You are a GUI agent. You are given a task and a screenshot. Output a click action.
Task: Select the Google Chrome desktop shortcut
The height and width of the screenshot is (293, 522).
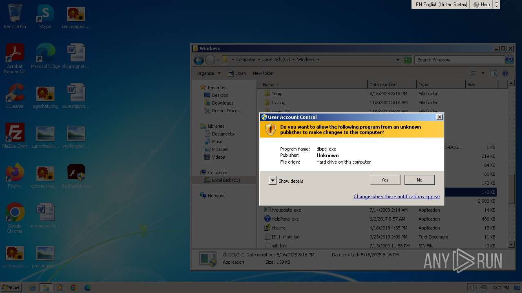15,219
